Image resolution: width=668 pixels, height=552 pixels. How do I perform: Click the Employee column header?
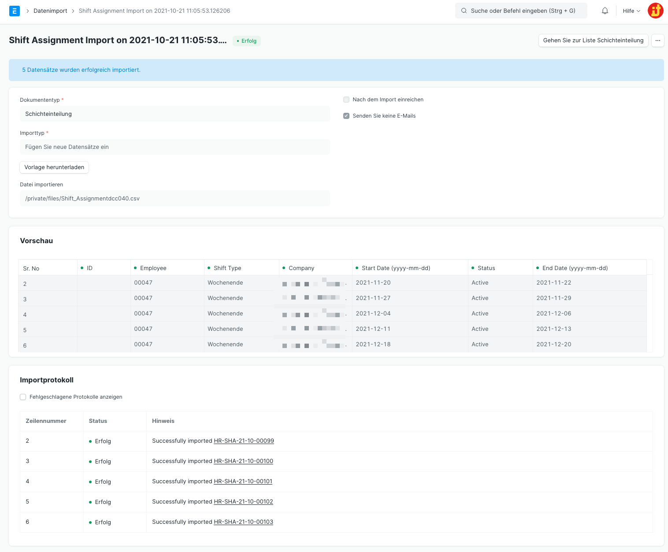tap(167, 268)
